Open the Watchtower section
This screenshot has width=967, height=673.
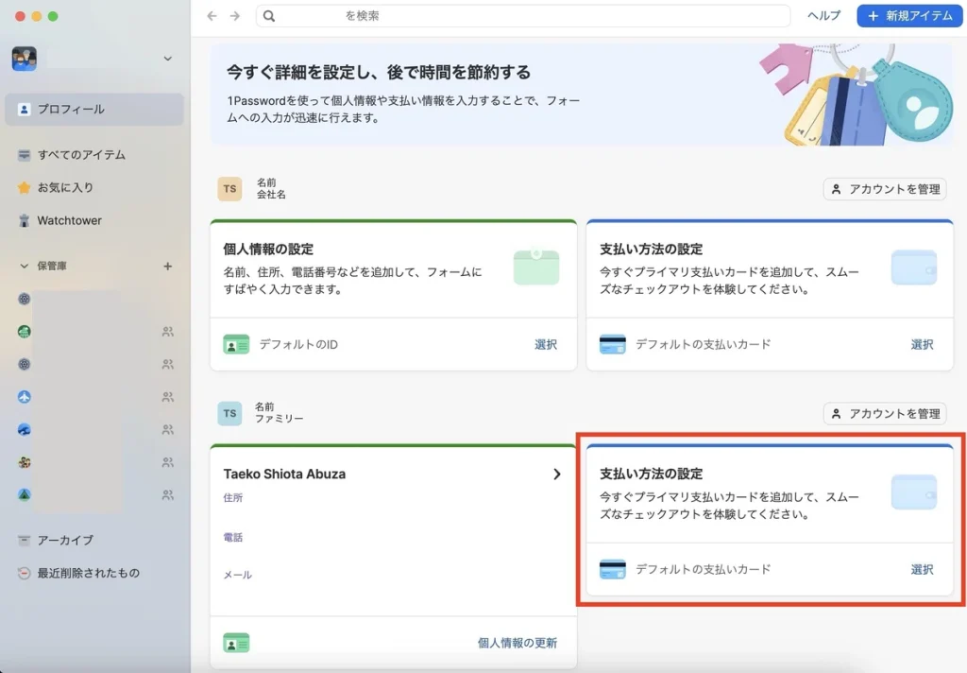click(69, 220)
